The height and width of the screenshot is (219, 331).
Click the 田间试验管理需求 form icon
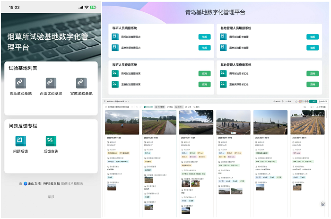[x=115, y=37]
